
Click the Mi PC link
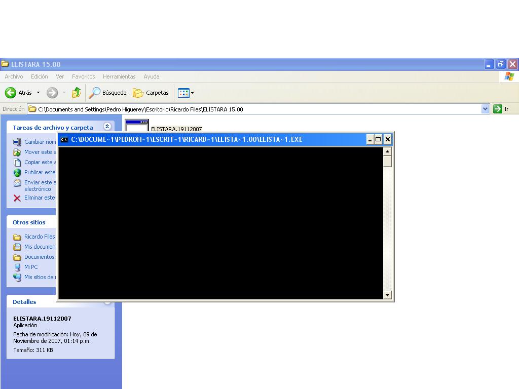tap(31, 267)
